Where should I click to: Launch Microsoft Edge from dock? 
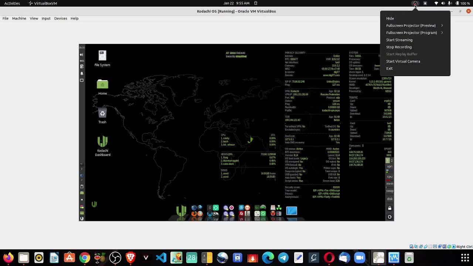(x=268, y=258)
